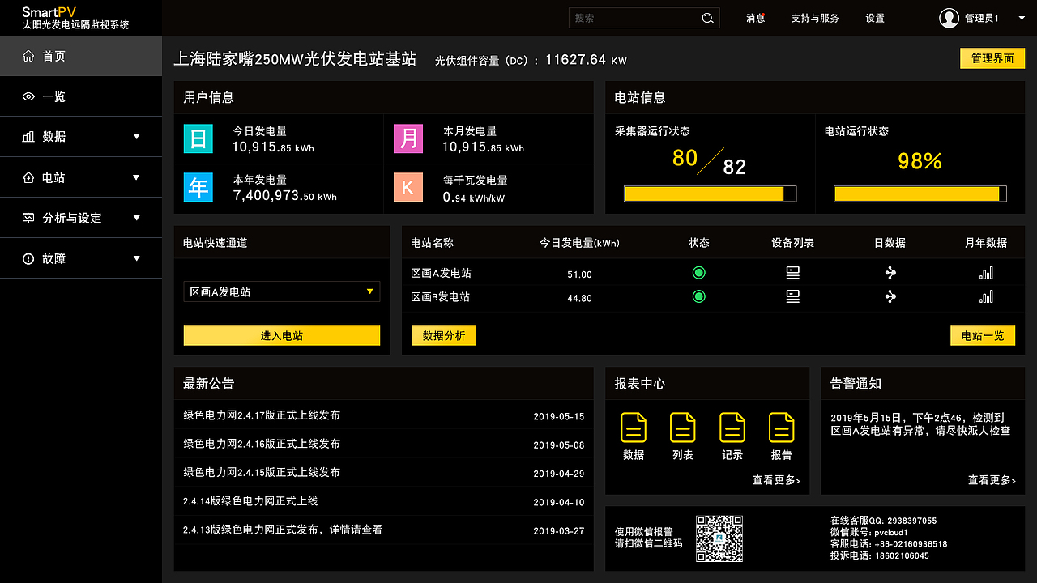Click the green status indicator for 区画A发电站

click(x=699, y=273)
